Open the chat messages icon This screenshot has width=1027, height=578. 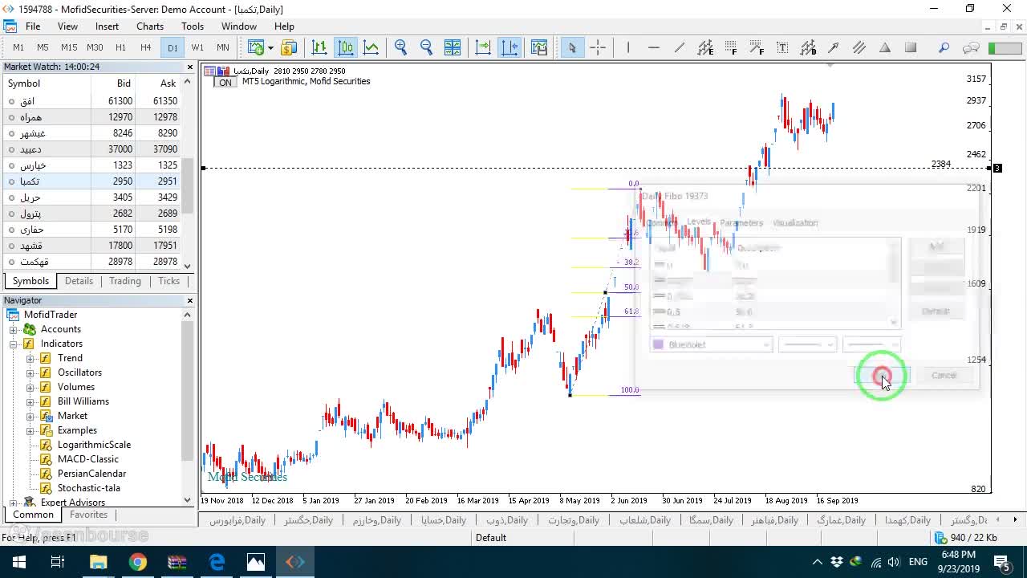(x=971, y=47)
